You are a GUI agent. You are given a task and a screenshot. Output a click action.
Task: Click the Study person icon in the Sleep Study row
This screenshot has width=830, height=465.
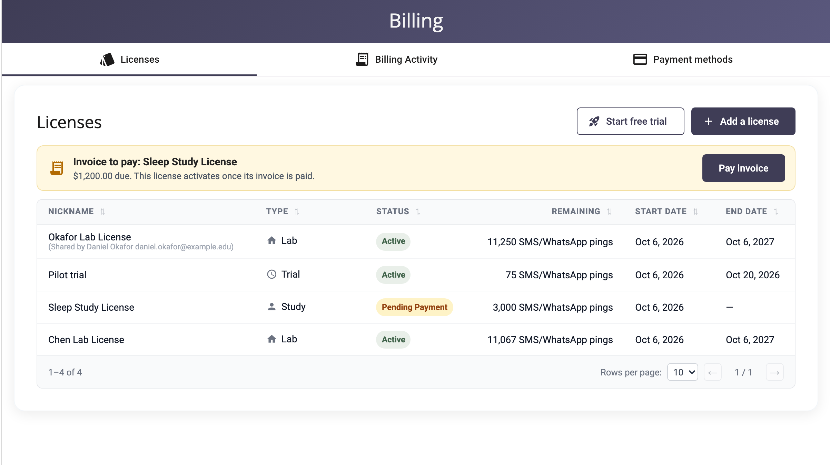tap(272, 307)
